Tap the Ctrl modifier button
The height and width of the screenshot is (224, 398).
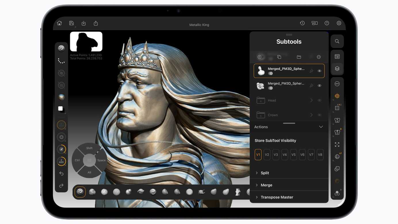[77, 160]
